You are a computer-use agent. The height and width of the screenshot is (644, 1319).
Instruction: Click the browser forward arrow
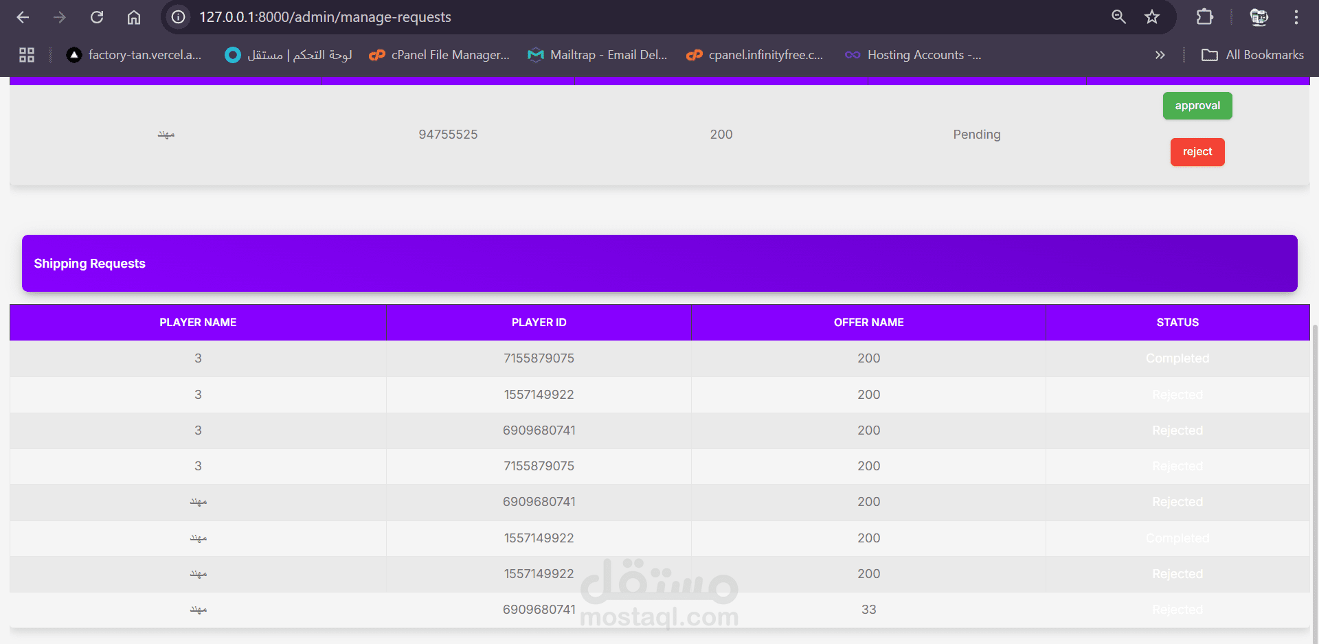point(60,17)
